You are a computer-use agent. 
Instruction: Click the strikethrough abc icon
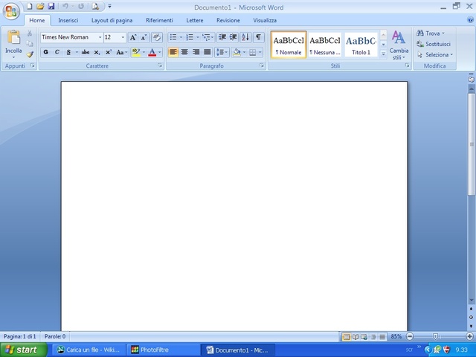coord(86,52)
